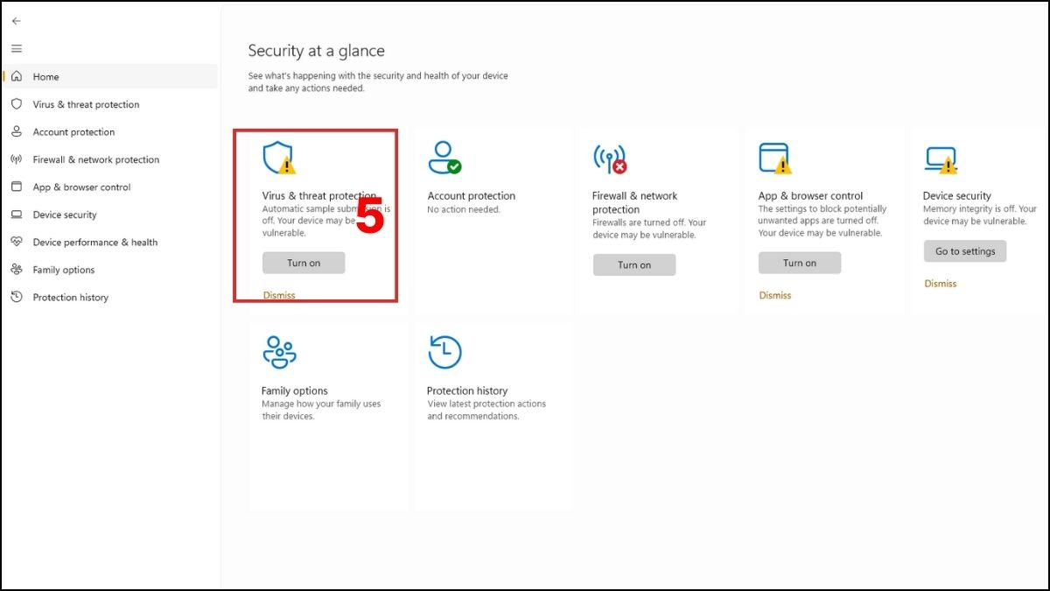Dismiss the App & browser control warning
Image resolution: width=1050 pixels, height=591 pixels.
point(775,296)
